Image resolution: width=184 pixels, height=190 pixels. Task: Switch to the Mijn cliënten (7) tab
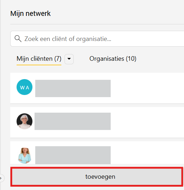(x=39, y=59)
